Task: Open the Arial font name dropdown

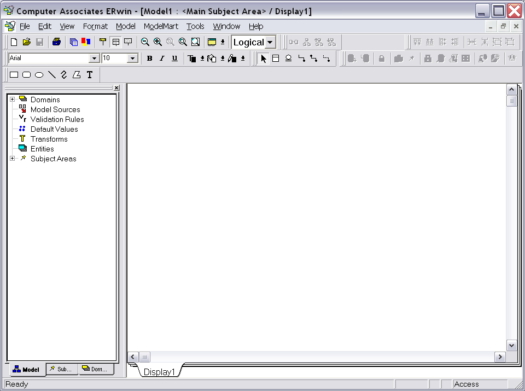Action: tap(94, 59)
